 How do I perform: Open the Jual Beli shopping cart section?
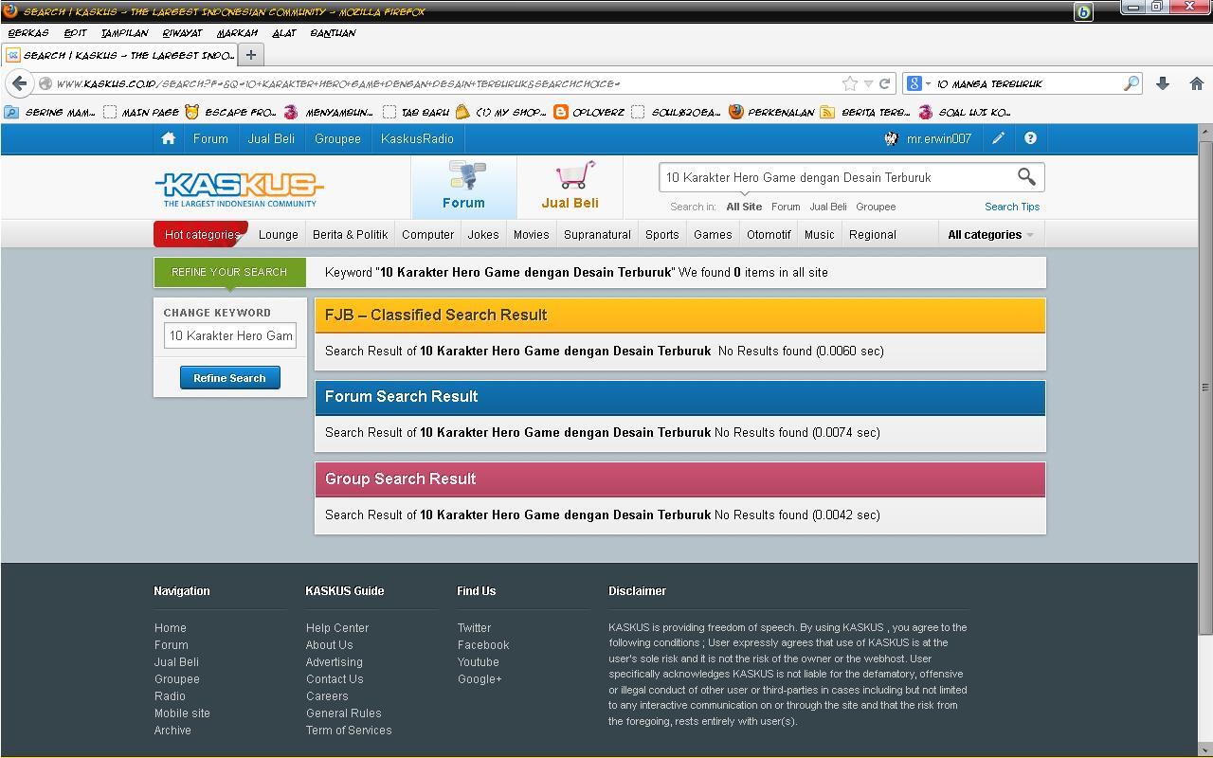coord(570,187)
